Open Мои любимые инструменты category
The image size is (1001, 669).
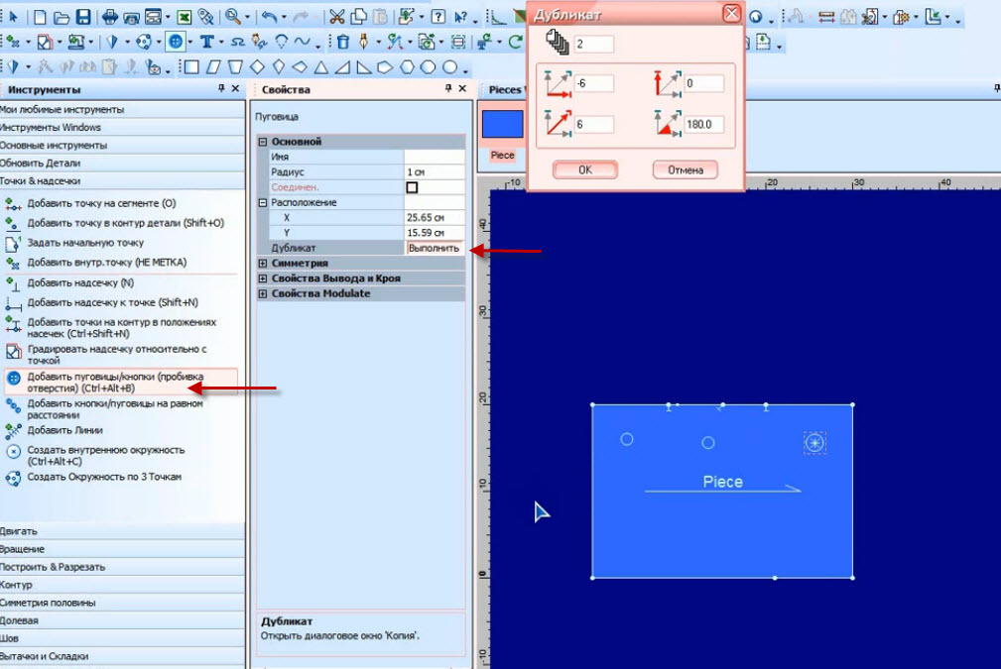point(121,110)
